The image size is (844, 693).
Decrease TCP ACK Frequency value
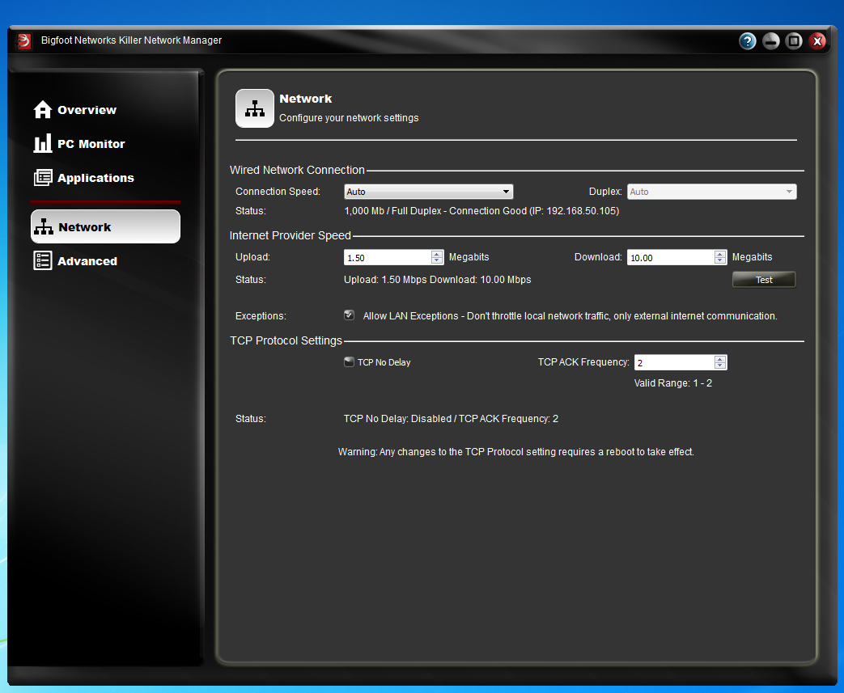[x=720, y=366]
